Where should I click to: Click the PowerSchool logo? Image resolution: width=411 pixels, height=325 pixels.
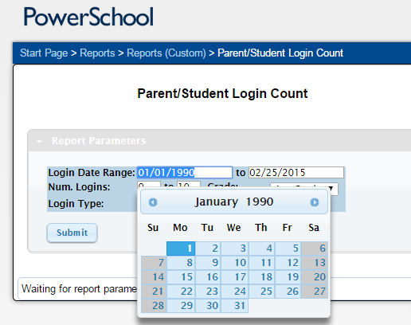click(88, 17)
